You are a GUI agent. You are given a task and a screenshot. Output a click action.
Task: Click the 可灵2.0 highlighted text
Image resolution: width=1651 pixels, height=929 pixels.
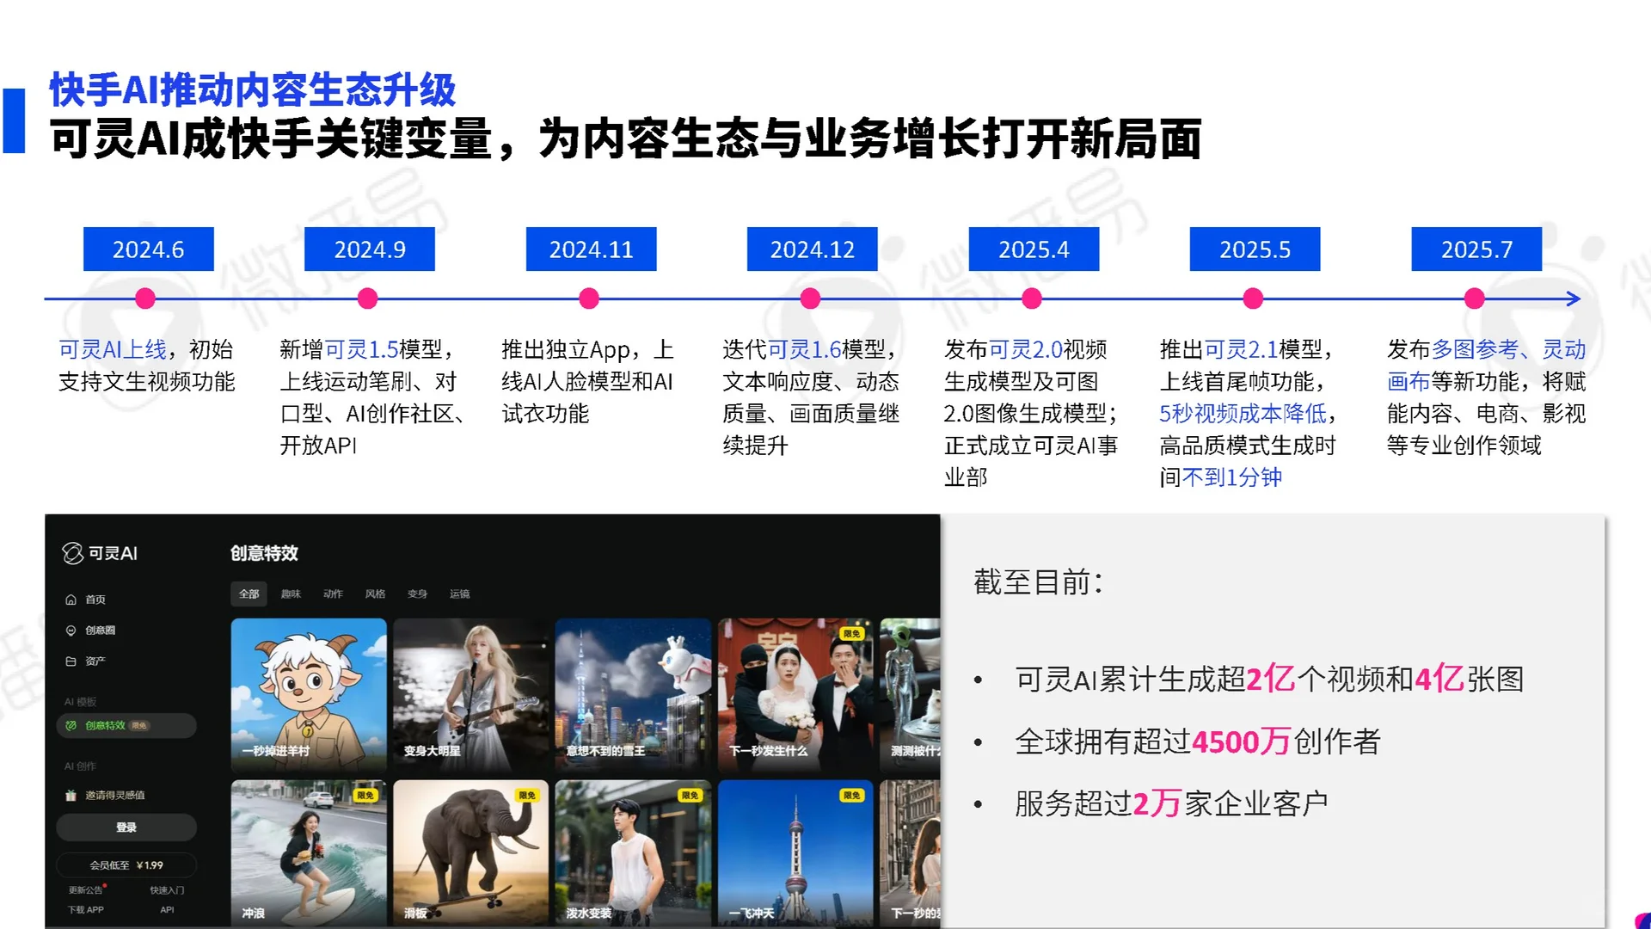1026,350
